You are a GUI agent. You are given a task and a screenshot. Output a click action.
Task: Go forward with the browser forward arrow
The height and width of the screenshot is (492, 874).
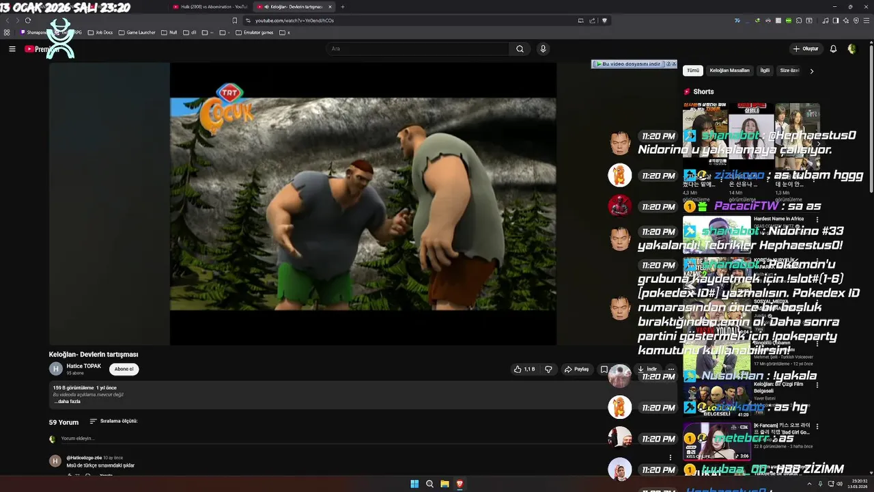click(x=18, y=20)
